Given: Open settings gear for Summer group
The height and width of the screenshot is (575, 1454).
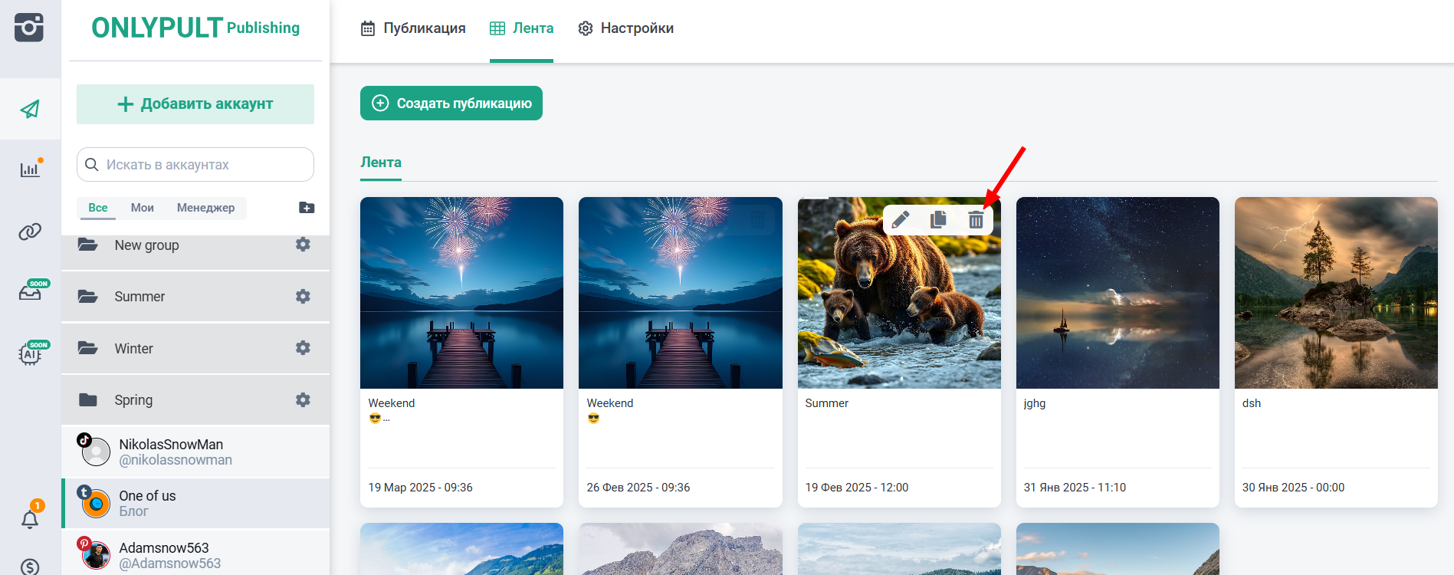Looking at the screenshot, I should point(303,297).
